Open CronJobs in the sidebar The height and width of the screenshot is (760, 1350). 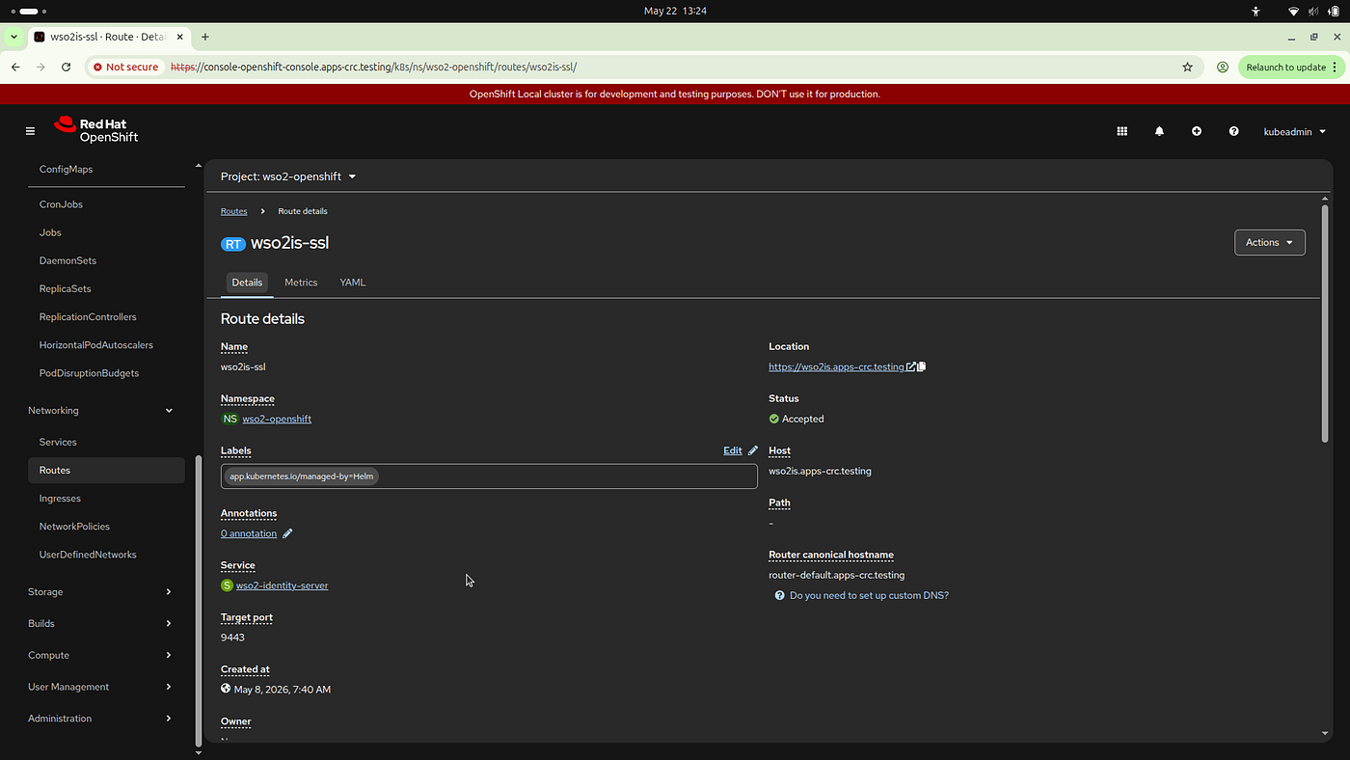(x=61, y=204)
